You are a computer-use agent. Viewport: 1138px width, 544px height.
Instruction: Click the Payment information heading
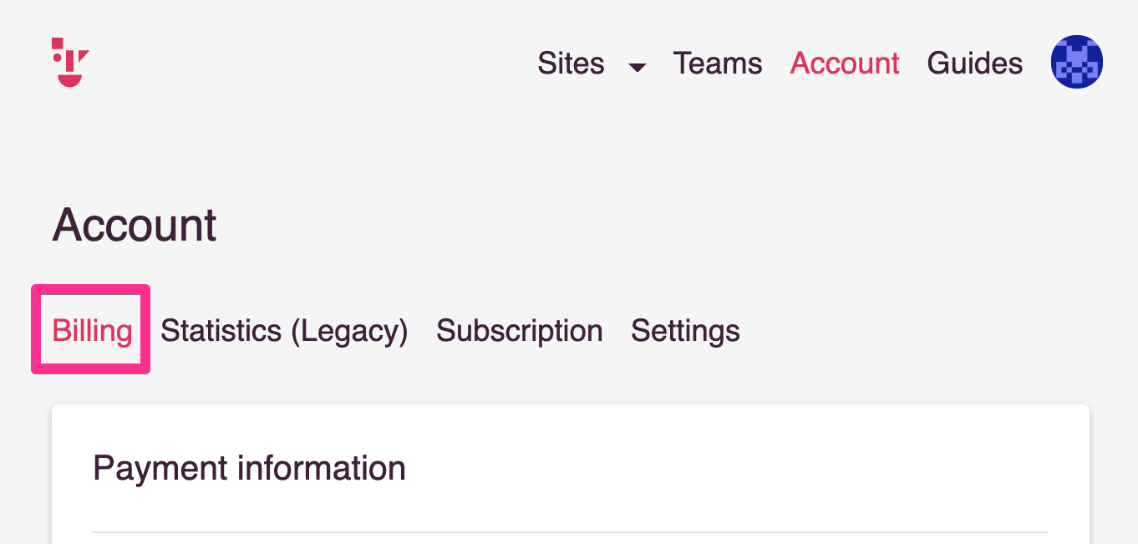[249, 468]
